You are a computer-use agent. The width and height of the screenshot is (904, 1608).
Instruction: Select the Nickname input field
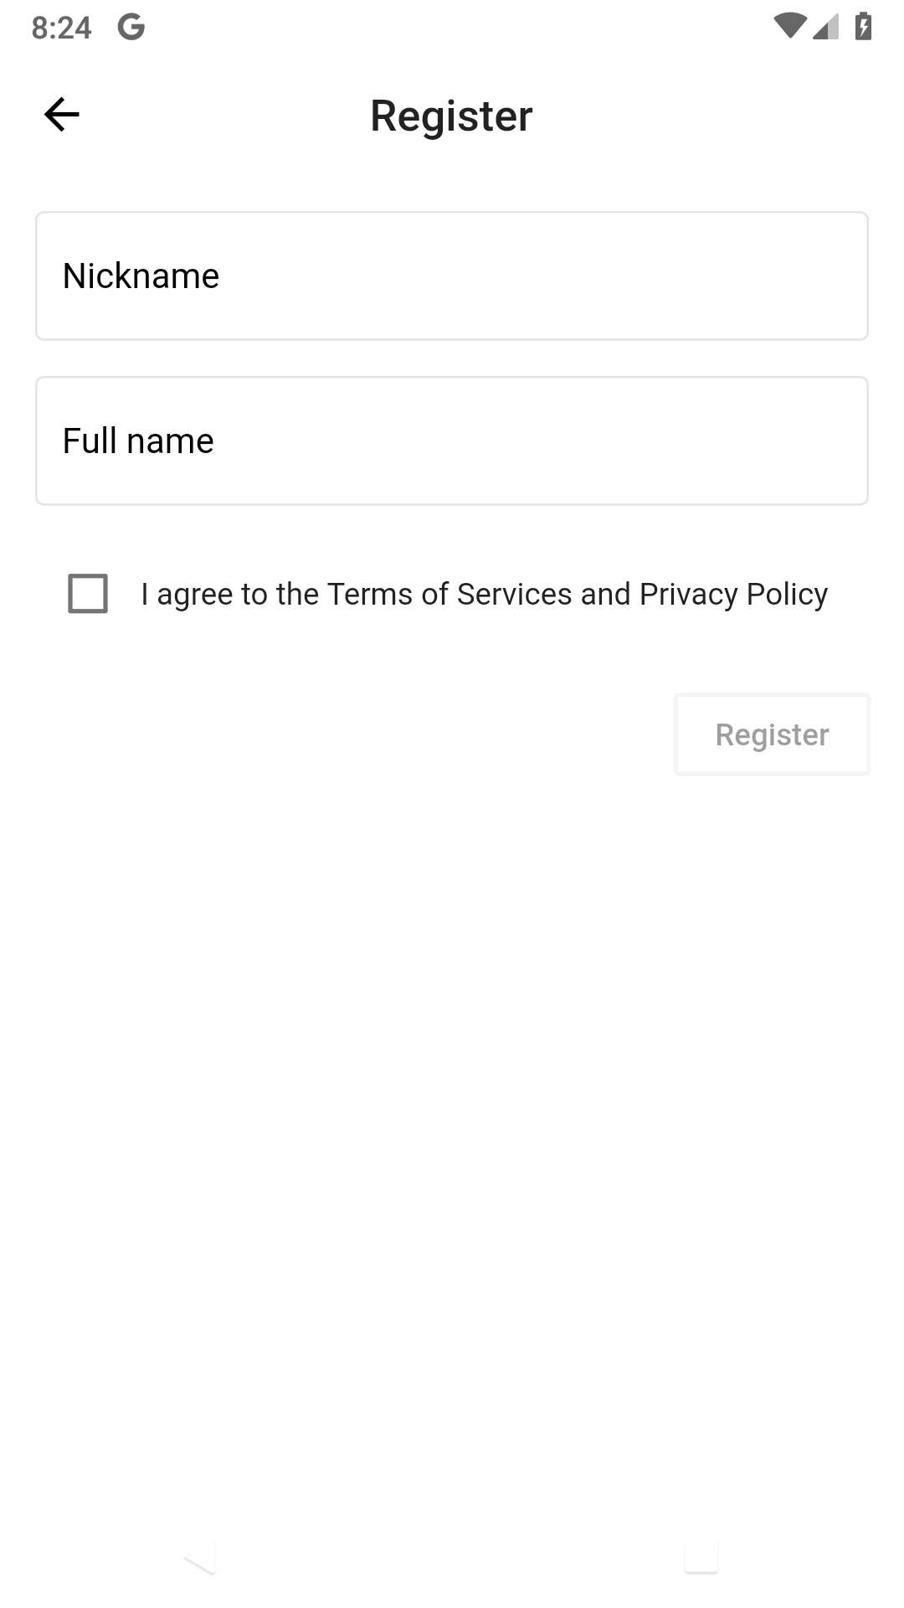[x=451, y=276]
